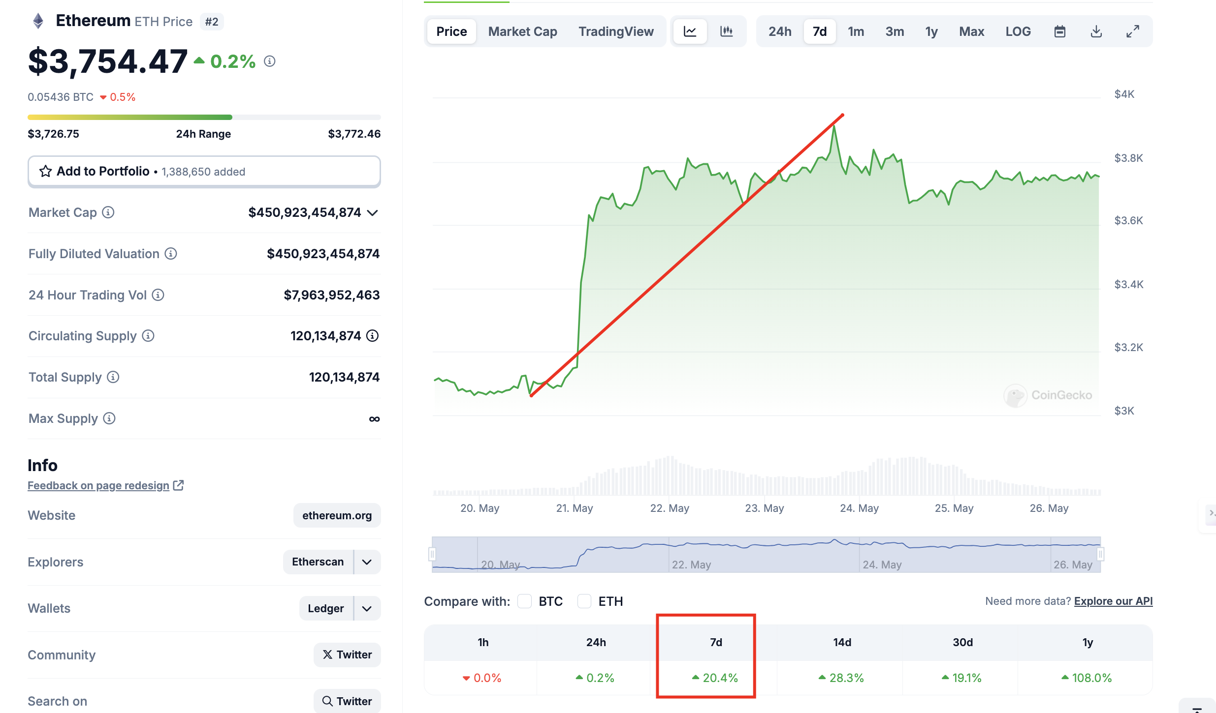Show Max Supply info tooltip

(x=109, y=418)
